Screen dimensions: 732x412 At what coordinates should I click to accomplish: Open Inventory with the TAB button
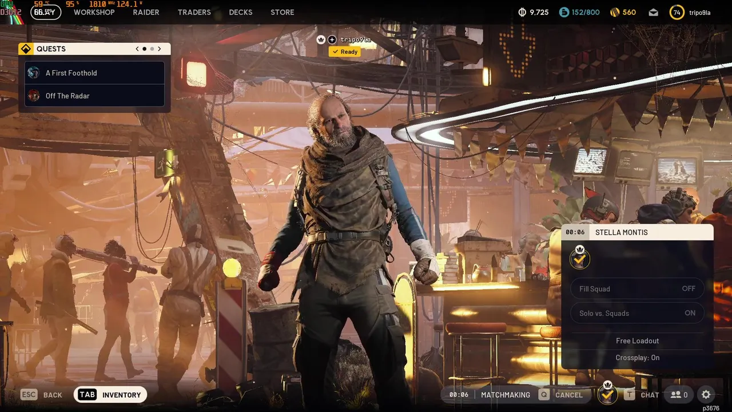[110, 395]
